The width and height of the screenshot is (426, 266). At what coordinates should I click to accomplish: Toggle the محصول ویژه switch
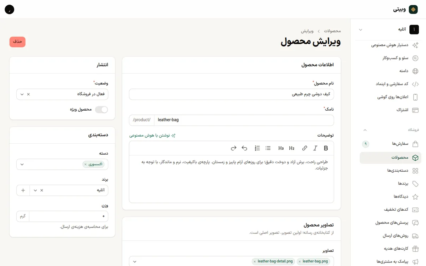point(102,110)
